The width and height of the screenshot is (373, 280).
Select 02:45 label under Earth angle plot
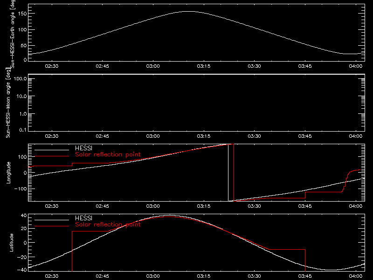102,66
